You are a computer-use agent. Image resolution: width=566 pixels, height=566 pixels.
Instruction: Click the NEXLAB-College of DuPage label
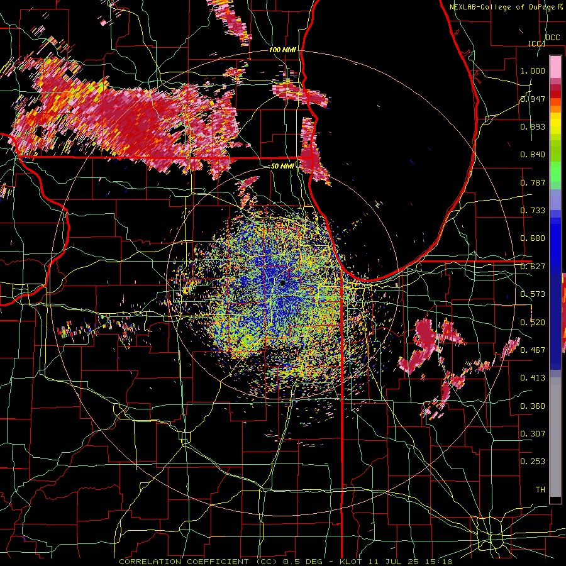coord(503,7)
